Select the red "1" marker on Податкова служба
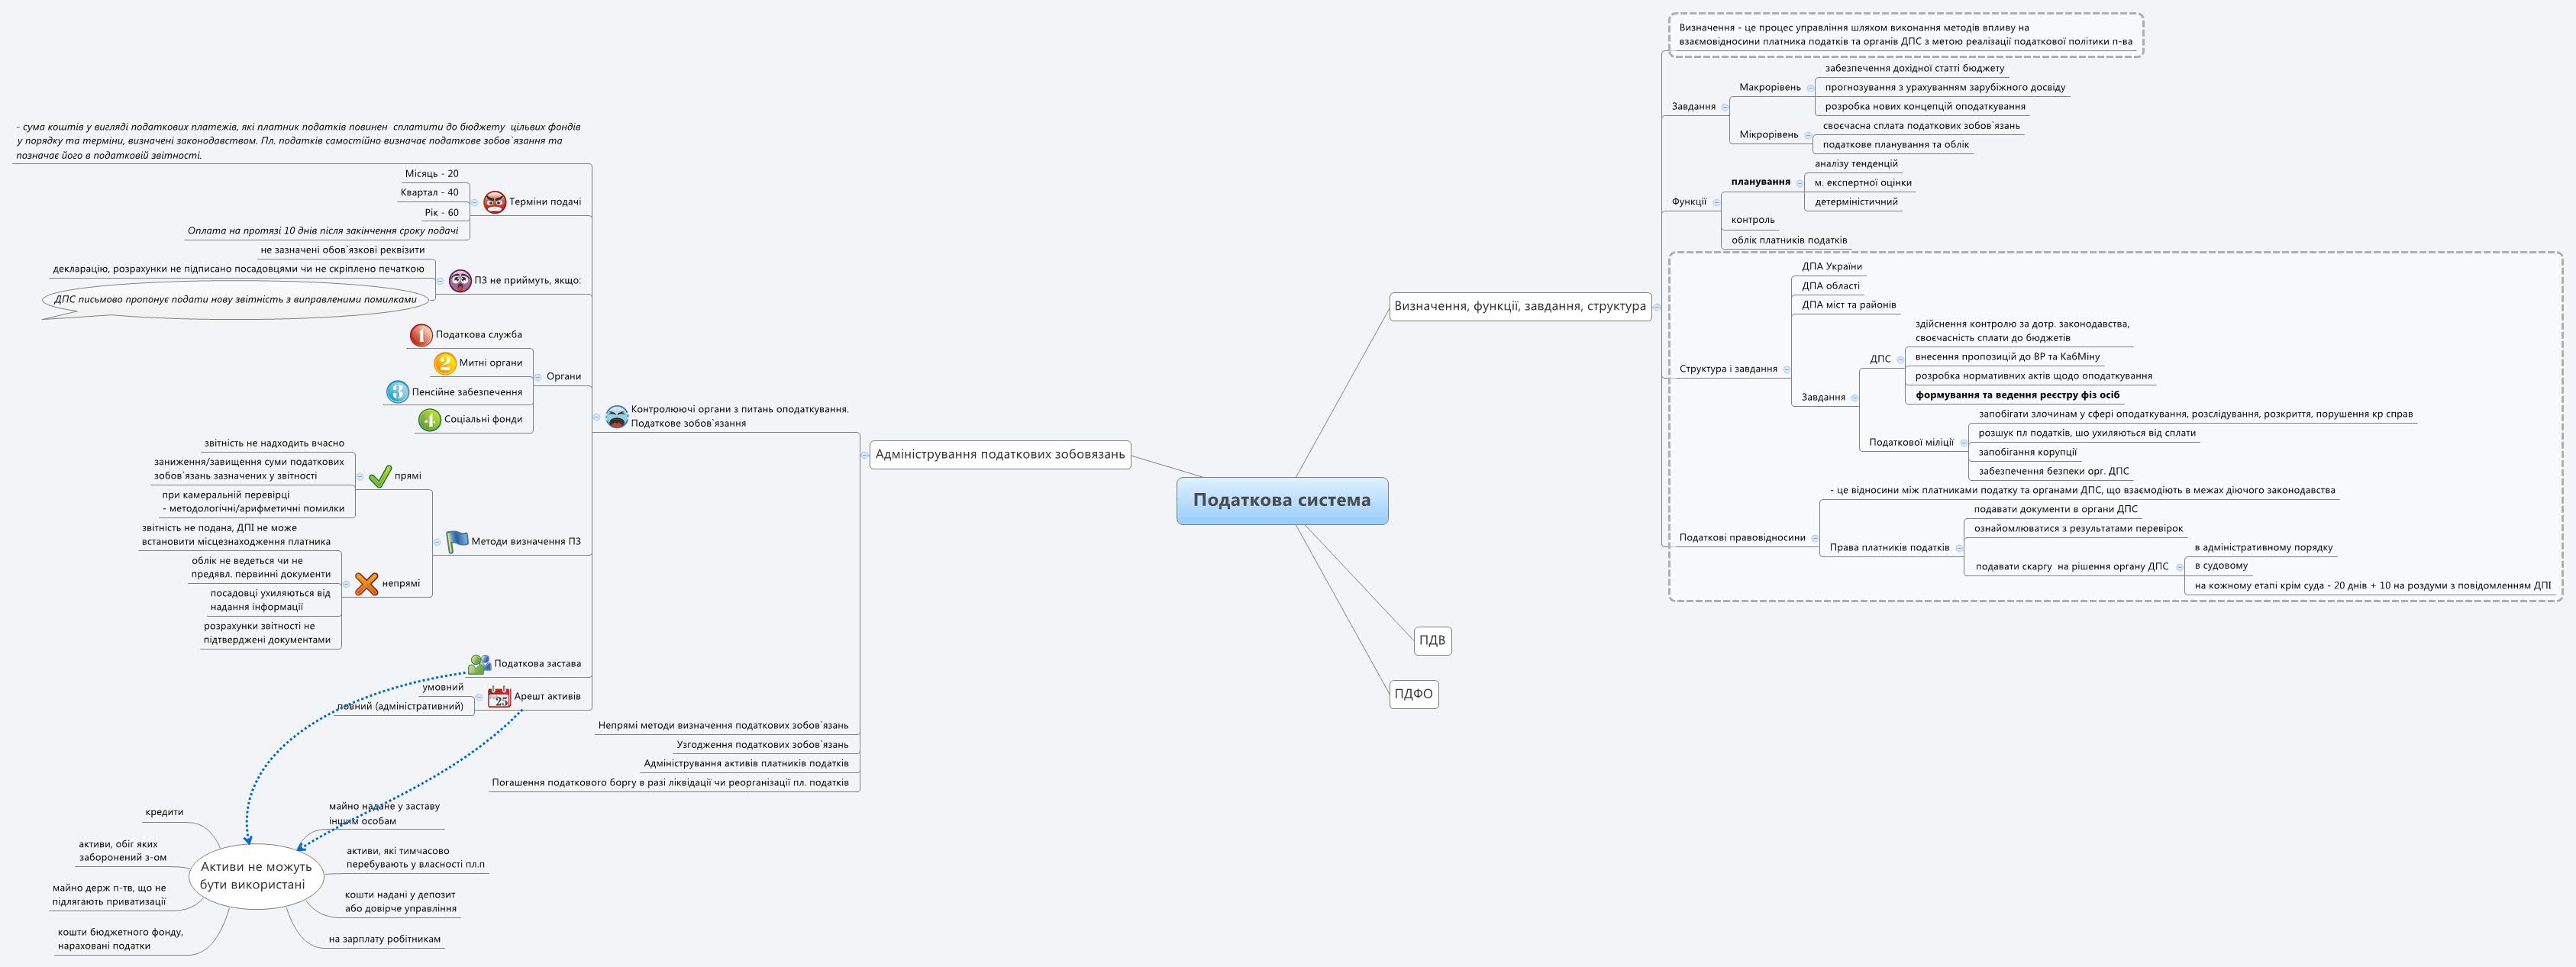 [x=419, y=335]
